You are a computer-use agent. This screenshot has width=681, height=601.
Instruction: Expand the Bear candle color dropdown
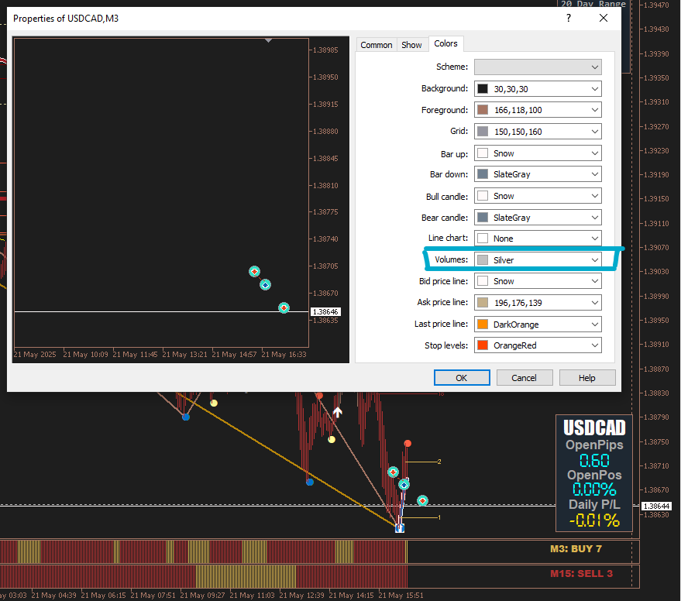(x=538, y=218)
